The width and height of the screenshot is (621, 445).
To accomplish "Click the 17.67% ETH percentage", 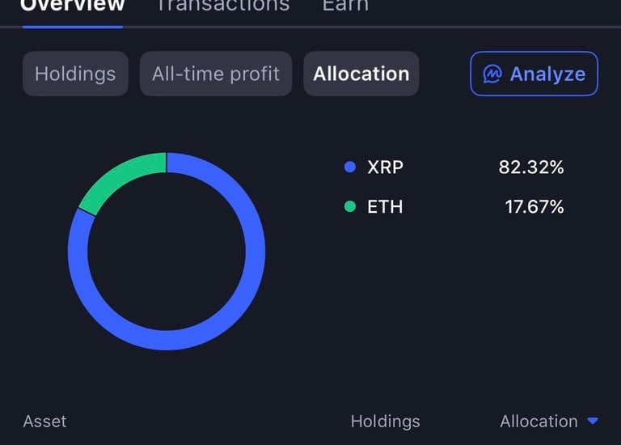I will [534, 206].
